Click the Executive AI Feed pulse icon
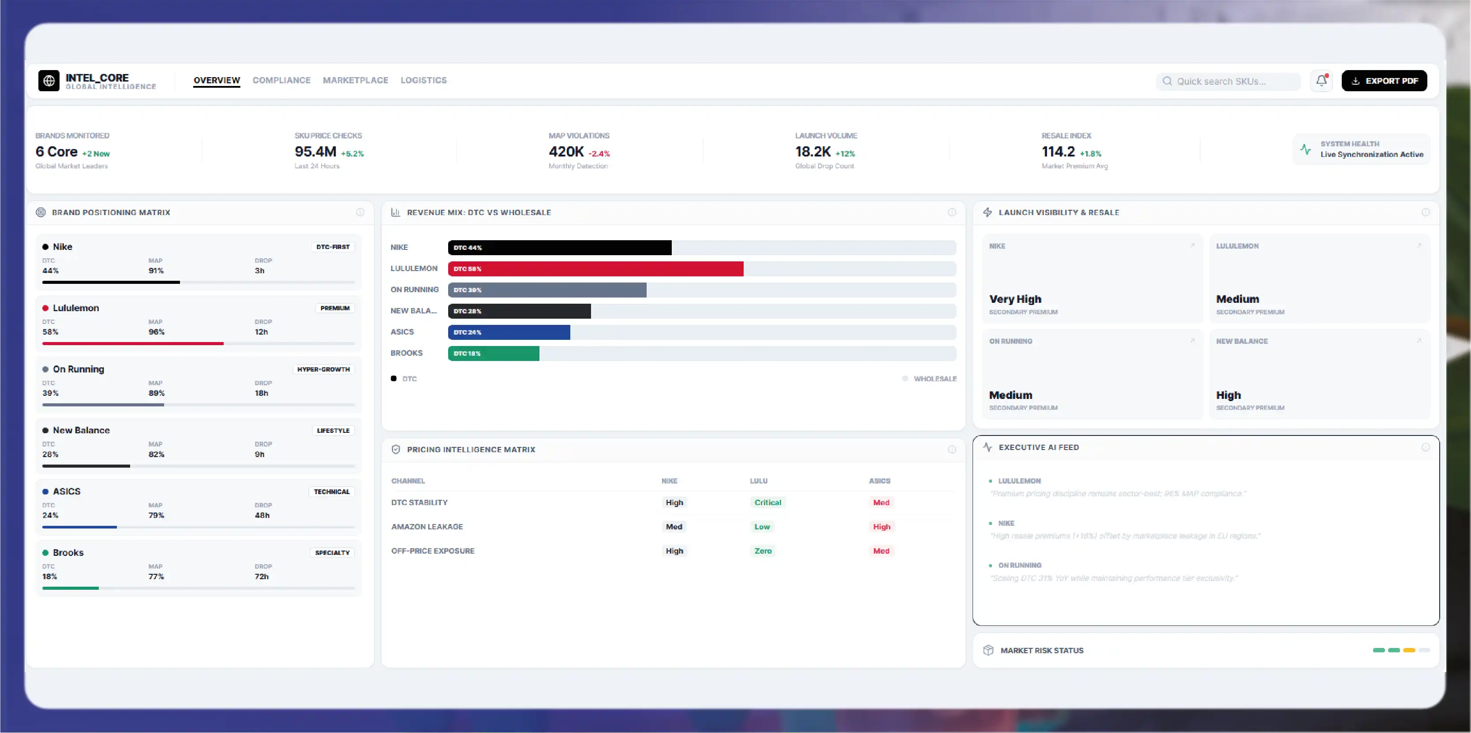This screenshot has width=1471, height=733. pos(987,447)
